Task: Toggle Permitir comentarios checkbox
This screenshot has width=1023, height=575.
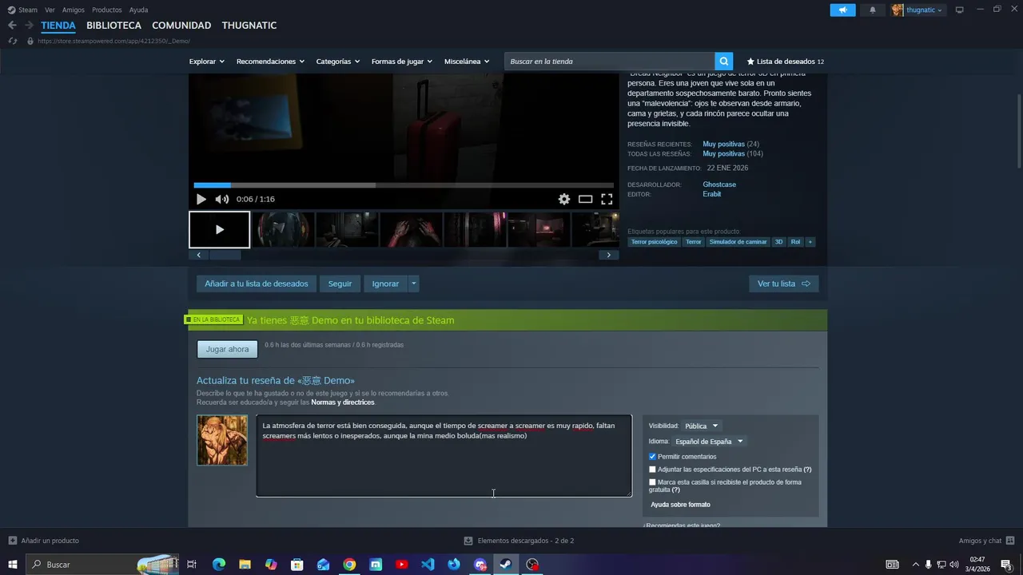Action: tap(652, 457)
